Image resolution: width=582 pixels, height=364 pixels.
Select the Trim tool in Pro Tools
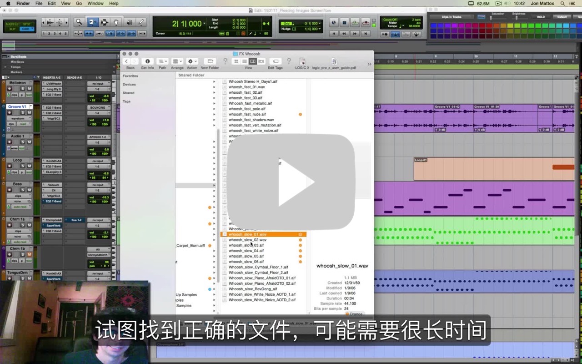(x=92, y=22)
